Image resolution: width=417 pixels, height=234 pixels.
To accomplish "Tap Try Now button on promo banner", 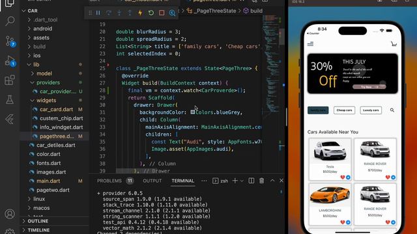I will (369, 86).
